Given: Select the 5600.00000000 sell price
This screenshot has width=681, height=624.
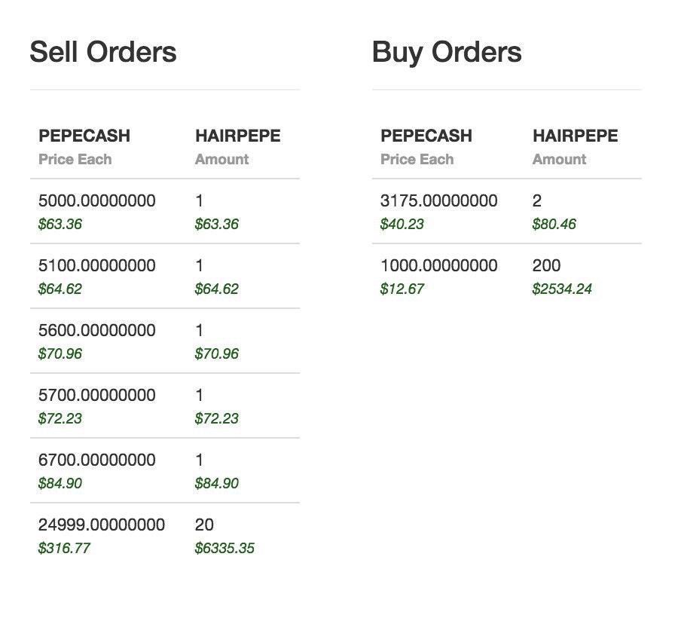Looking at the screenshot, I should click(x=97, y=330).
